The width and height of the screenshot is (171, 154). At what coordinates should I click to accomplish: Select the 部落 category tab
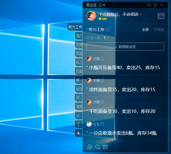[x=79, y=89]
